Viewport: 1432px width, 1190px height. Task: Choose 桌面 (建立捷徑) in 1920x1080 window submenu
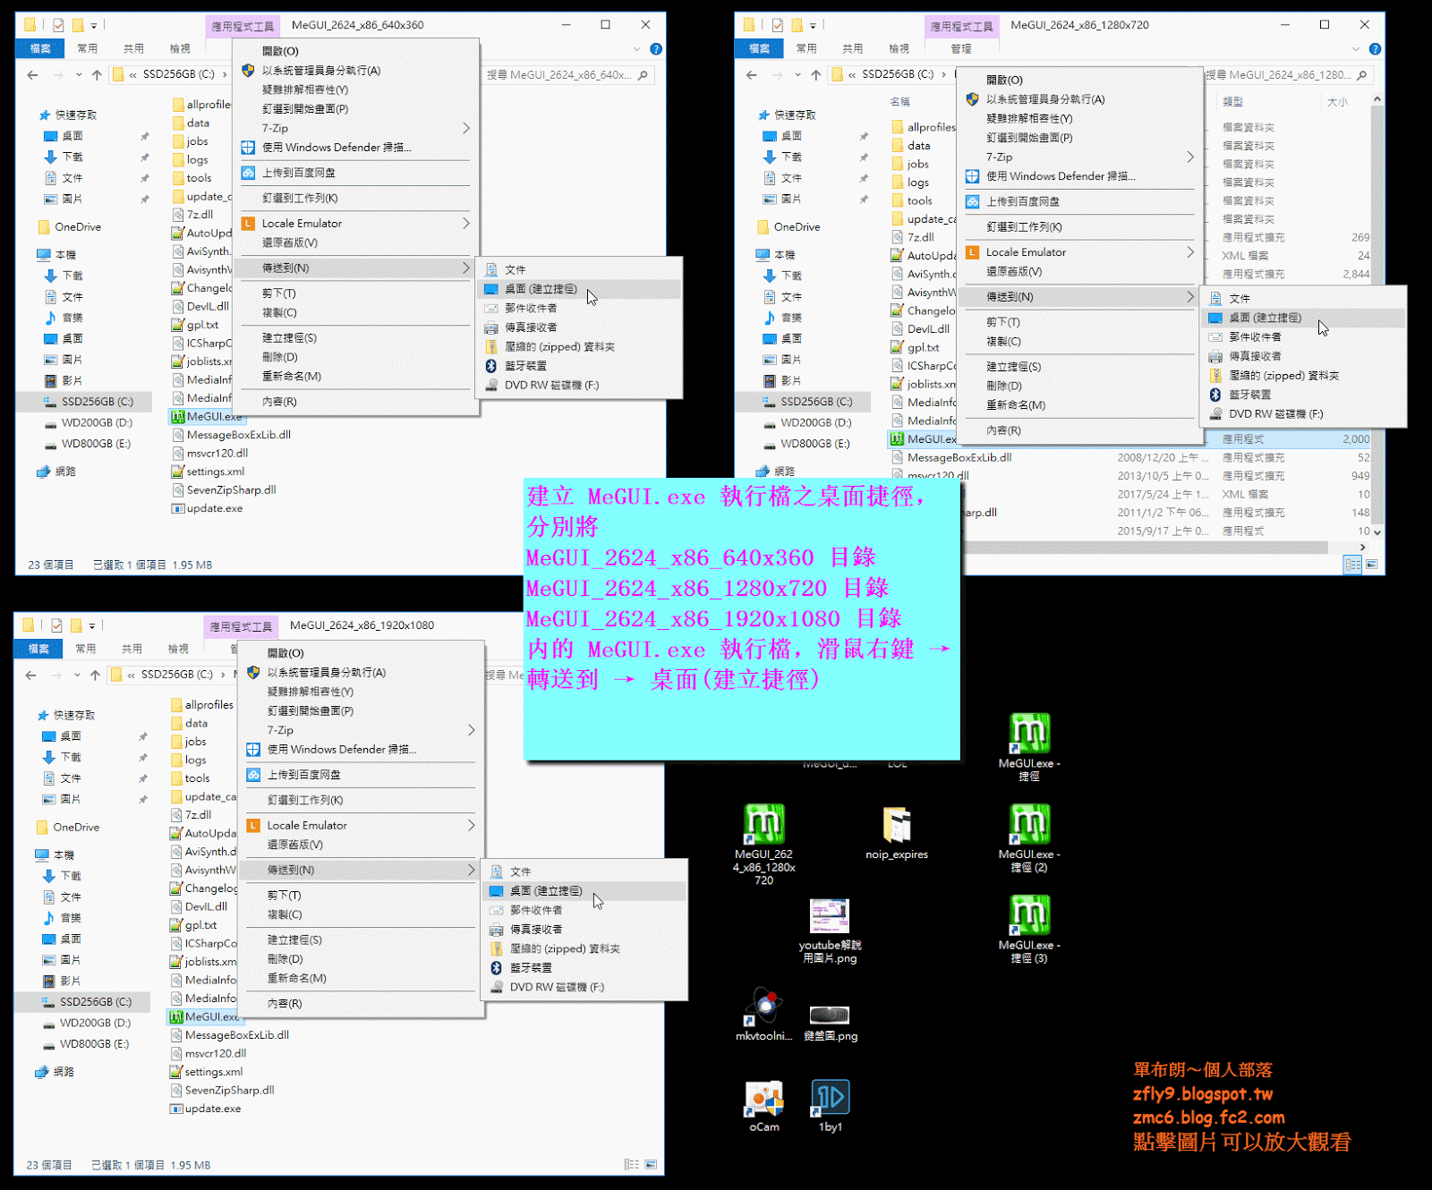click(585, 891)
